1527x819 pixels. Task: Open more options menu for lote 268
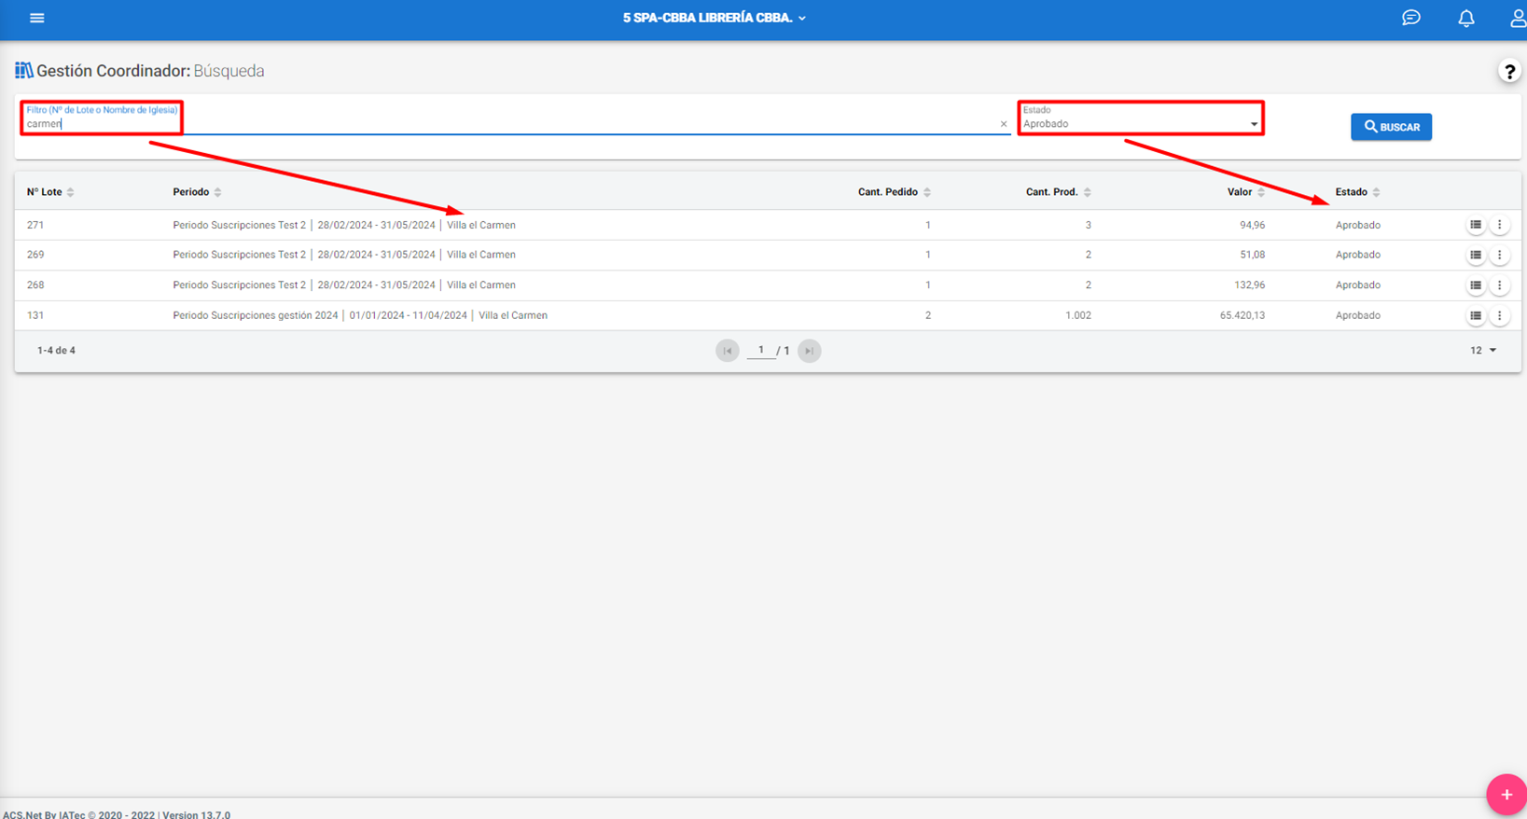click(x=1500, y=285)
